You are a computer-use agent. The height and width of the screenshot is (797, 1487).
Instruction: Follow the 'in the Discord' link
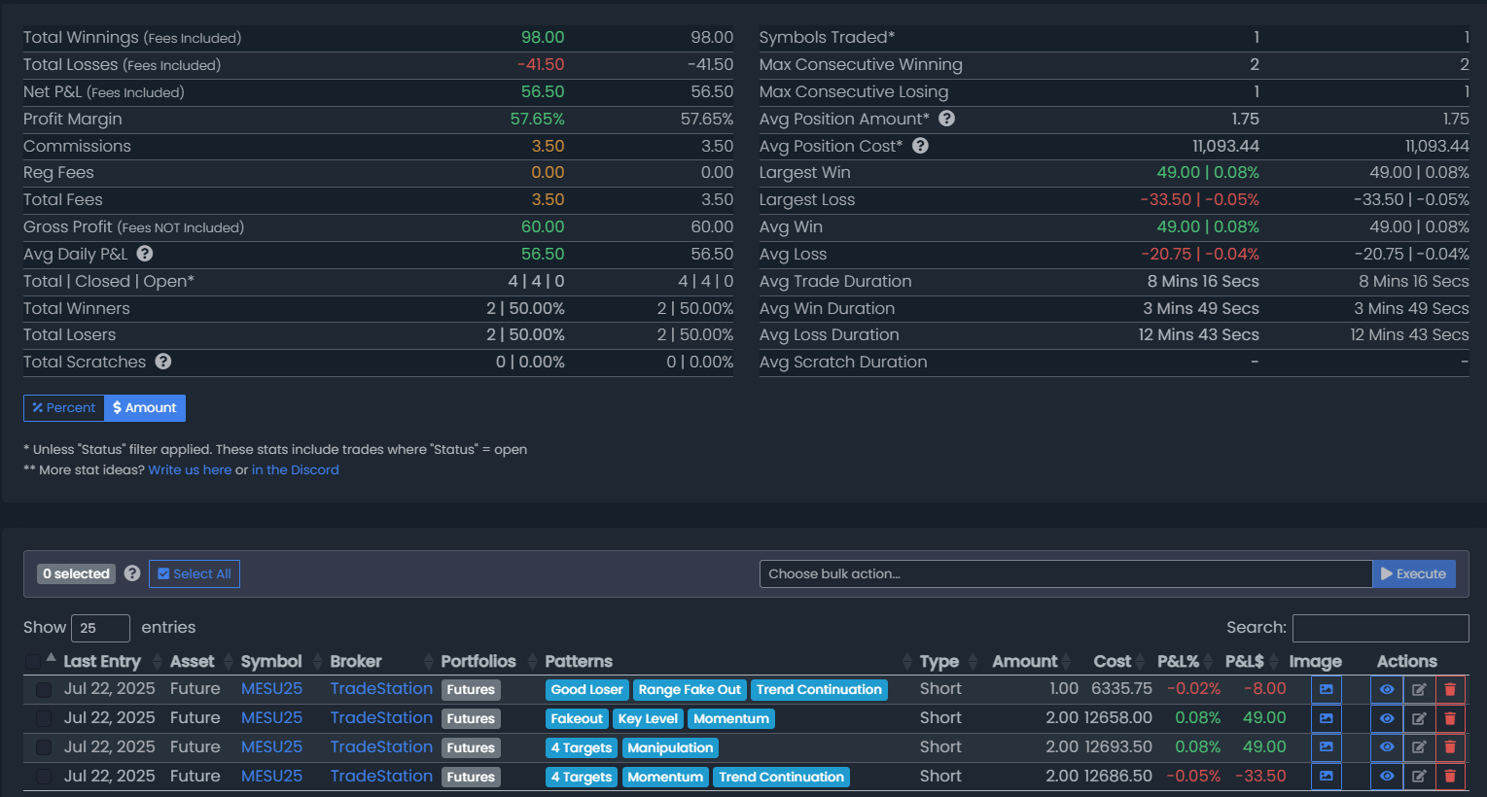pyautogui.click(x=295, y=469)
